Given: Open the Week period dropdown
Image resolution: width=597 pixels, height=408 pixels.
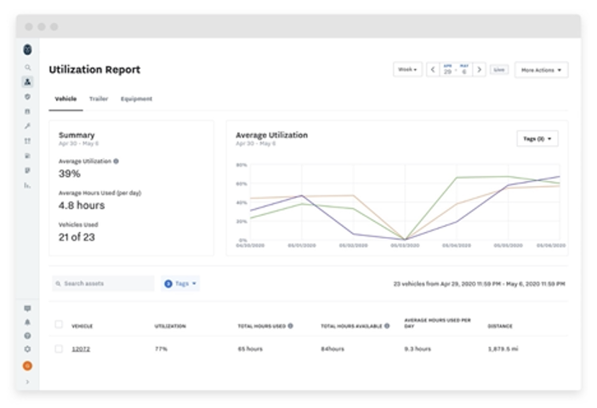Looking at the screenshot, I should click(407, 70).
